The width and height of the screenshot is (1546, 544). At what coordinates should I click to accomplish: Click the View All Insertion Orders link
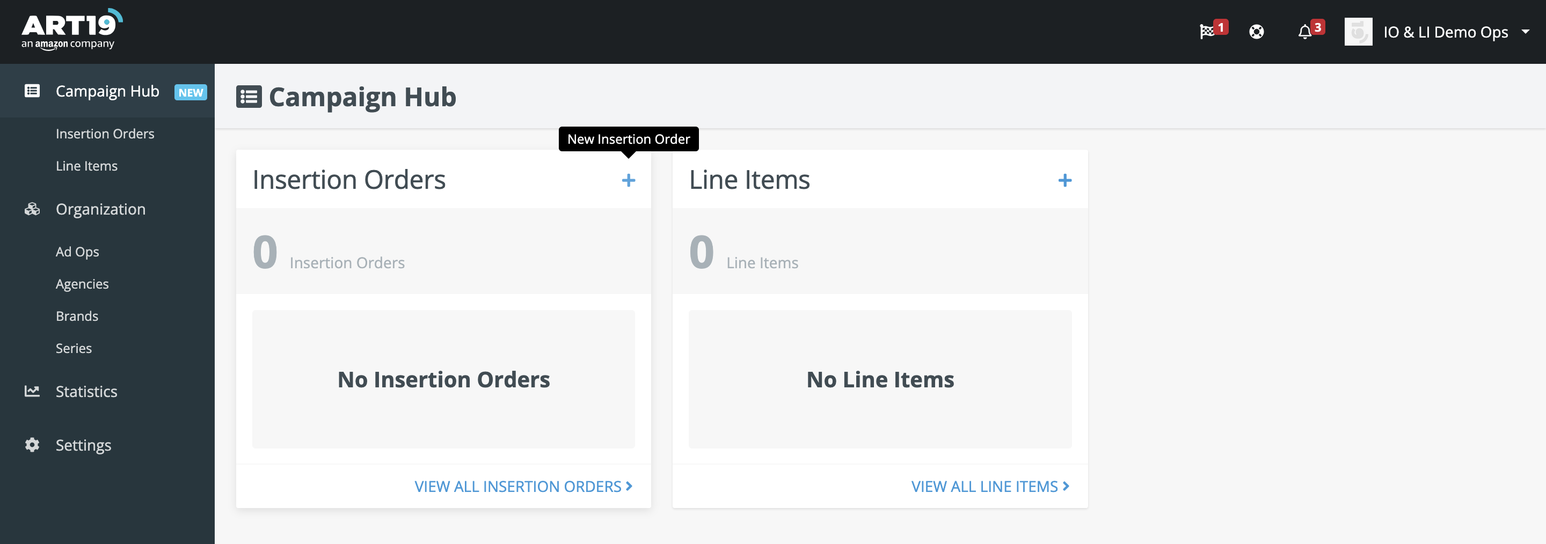[x=523, y=487]
